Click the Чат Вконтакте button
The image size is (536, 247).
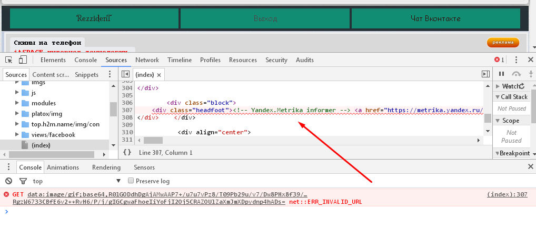pos(436,18)
